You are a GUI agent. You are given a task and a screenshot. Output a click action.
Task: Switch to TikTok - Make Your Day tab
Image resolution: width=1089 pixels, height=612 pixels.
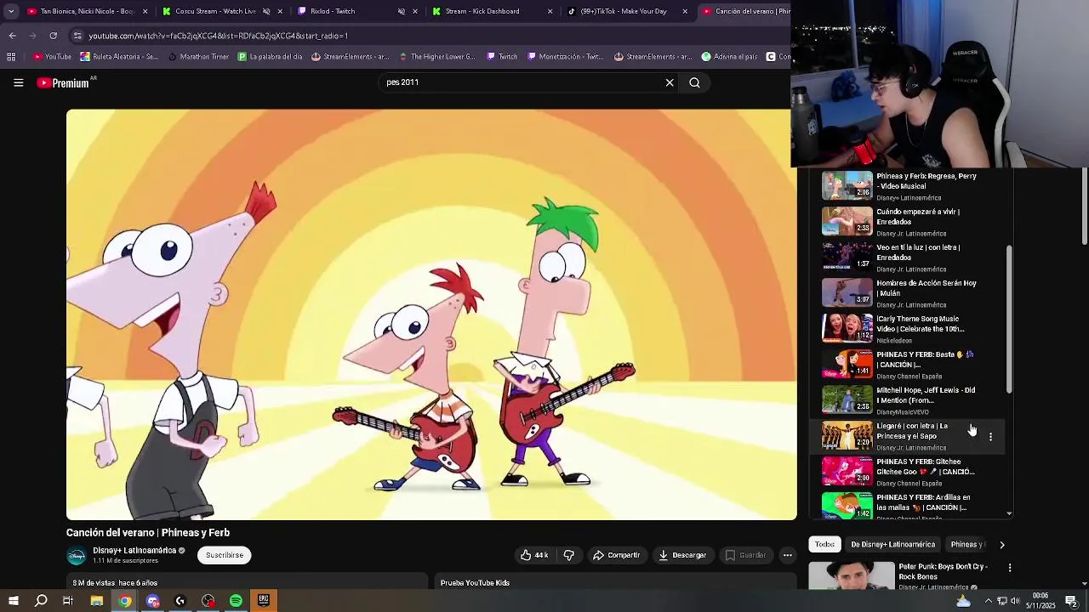click(x=629, y=11)
